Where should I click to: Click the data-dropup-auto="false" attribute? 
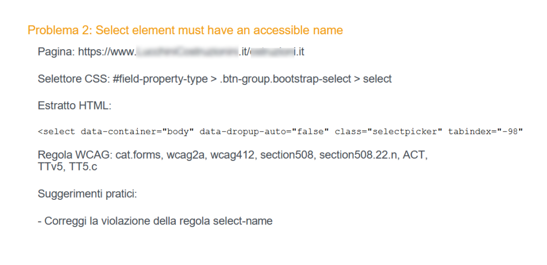(x=264, y=132)
